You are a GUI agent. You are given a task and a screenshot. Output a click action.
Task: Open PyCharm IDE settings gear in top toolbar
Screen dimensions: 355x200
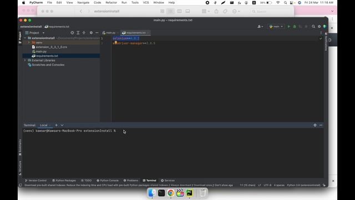click(319, 27)
